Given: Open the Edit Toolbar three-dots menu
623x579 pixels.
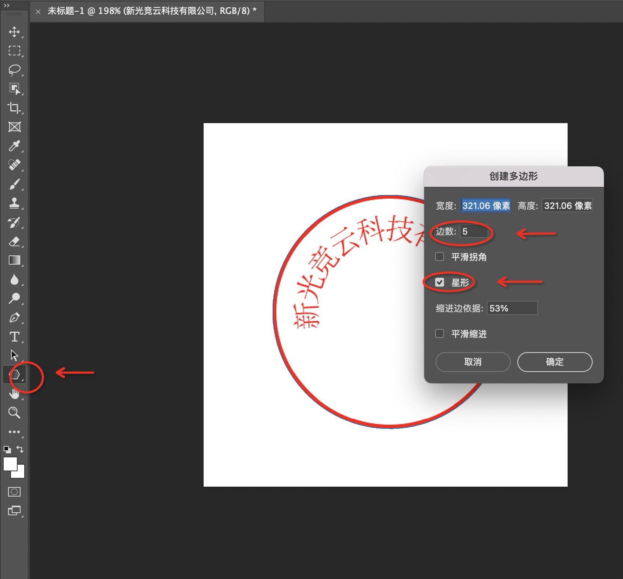Looking at the screenshot, I should [14, 432].
